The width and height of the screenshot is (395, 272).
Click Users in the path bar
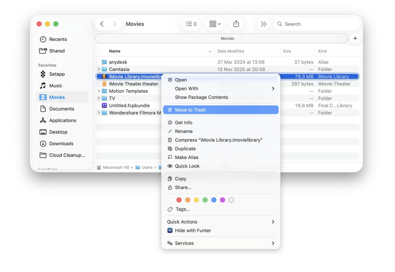pos(144,167)
